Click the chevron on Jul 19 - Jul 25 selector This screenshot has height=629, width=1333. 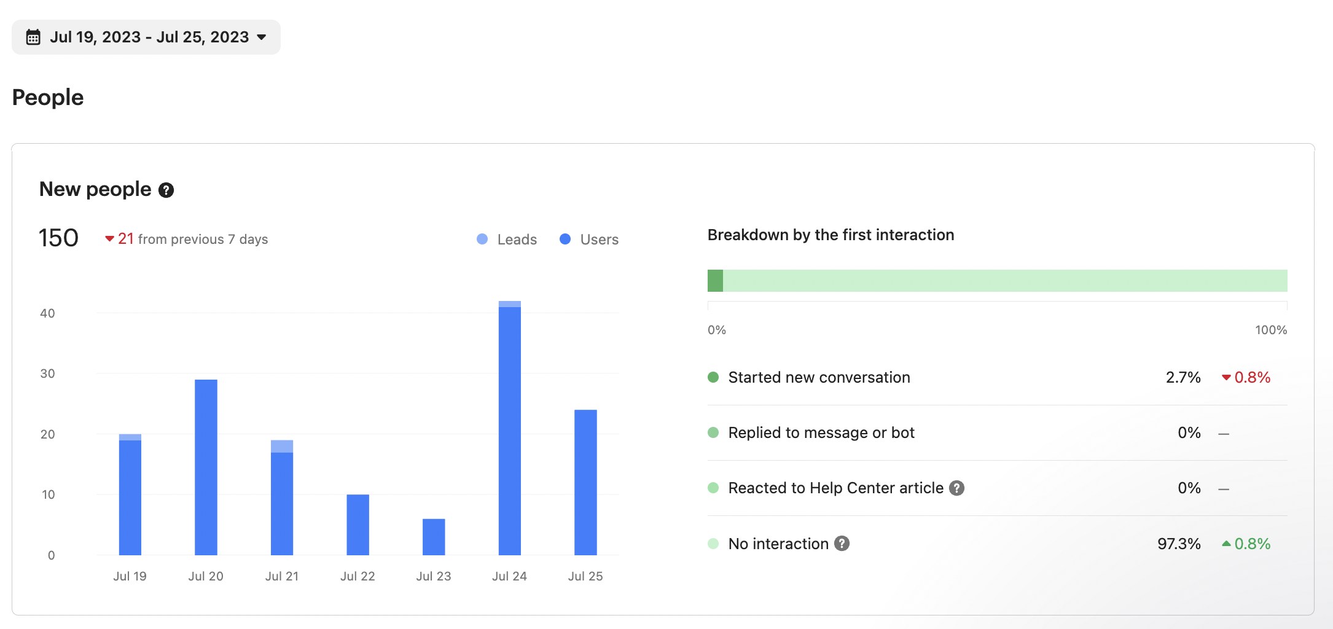(x=260, y=37)
